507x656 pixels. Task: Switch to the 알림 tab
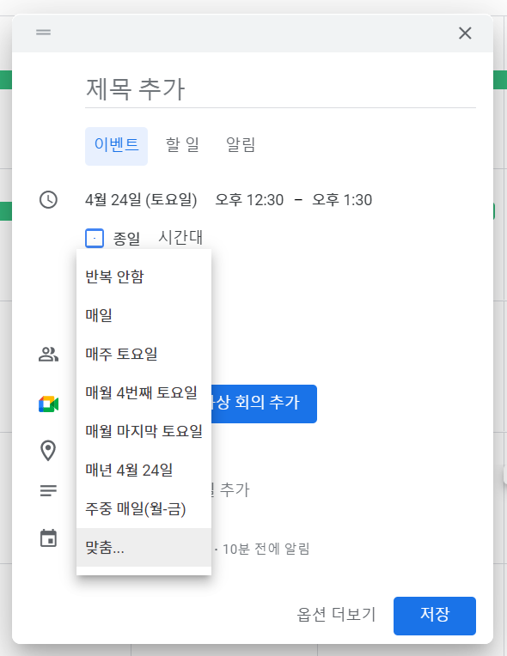pos(241,145)
